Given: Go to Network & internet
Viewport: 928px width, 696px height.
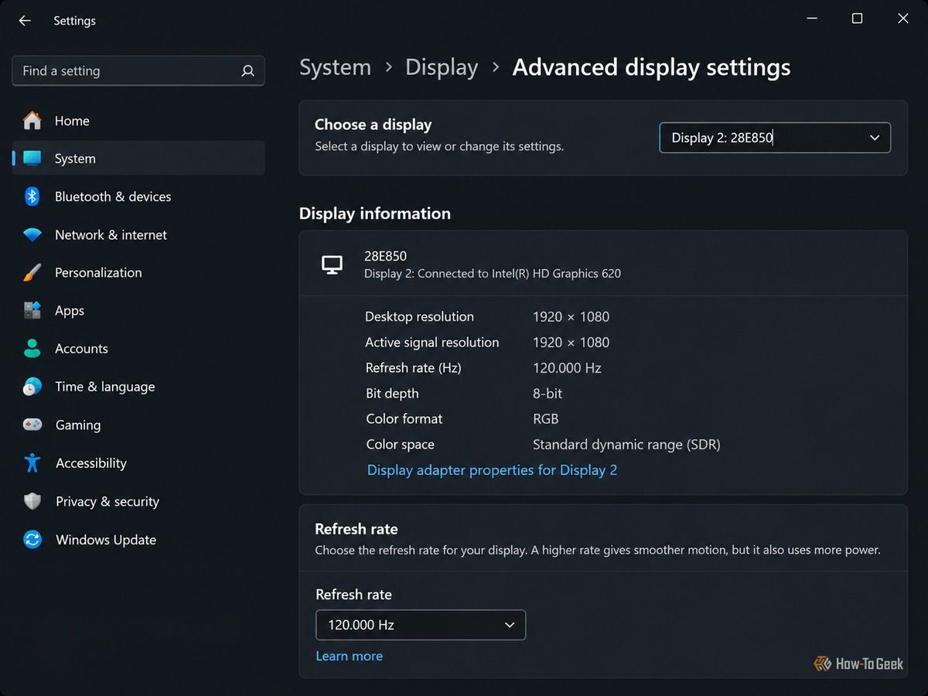Looking at the screenshot, I should 138,234.
